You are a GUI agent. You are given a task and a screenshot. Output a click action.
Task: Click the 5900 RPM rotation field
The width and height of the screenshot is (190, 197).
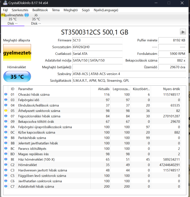pos(172,54)
